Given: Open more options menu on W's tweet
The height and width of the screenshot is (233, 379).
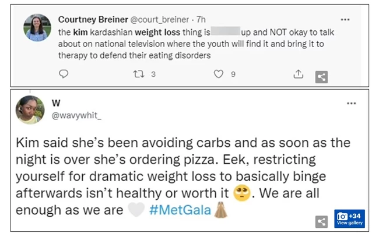Looking at the screenshot, I should pyautogui.click(x=351, y=103).
